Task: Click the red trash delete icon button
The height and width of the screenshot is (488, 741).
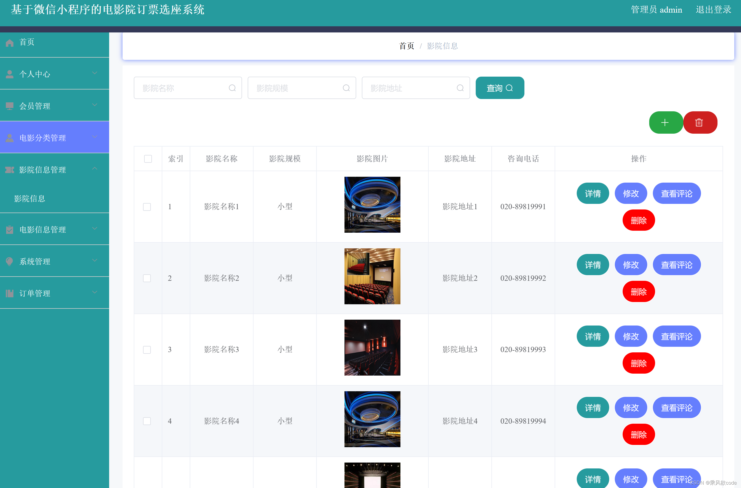Action: [699, 122]
